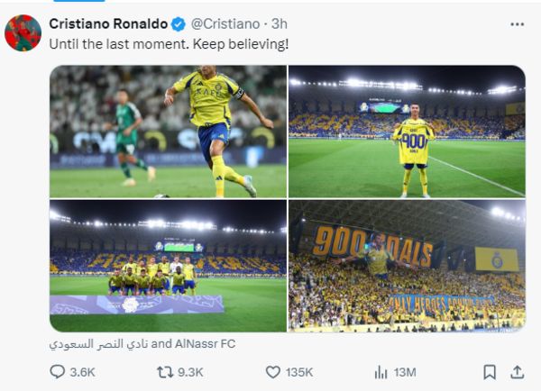This screenshot has width=541, height=391.
Task: Open photo of Ronaldo dribbling the ball
Action: click(168, 132)
